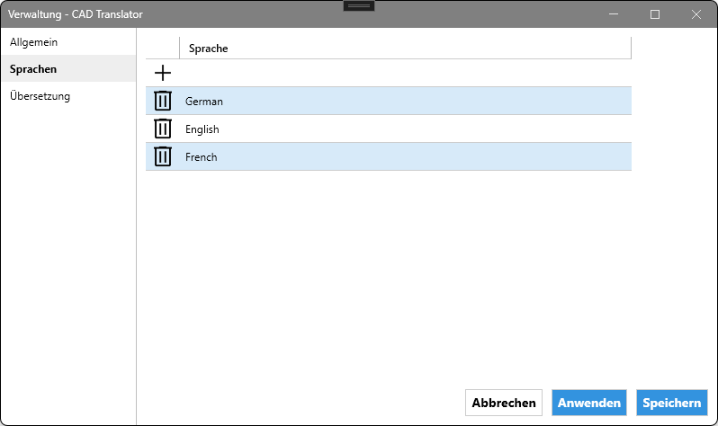Viewport: 718px width, 426px height.
Task: Click the Abbrechen button
Action: 504,403
